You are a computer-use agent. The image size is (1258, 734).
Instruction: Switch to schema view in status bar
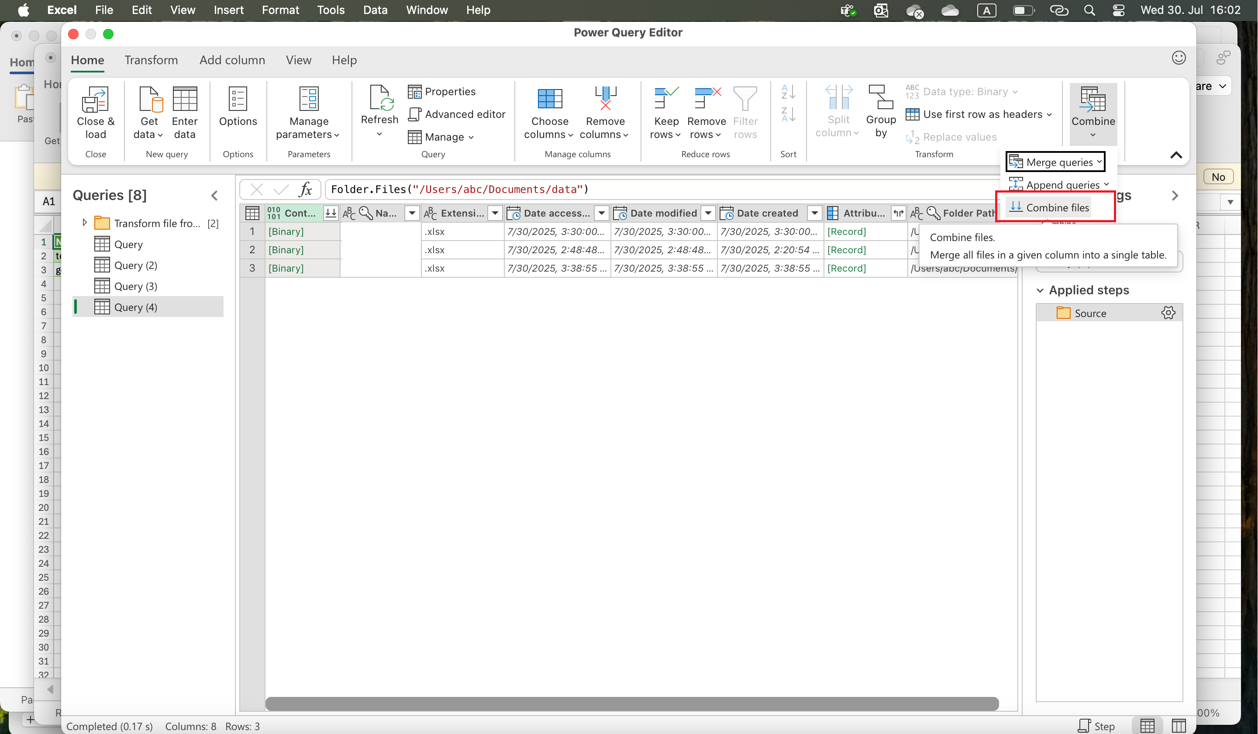pyautogui.click(x=1179, y=726)
